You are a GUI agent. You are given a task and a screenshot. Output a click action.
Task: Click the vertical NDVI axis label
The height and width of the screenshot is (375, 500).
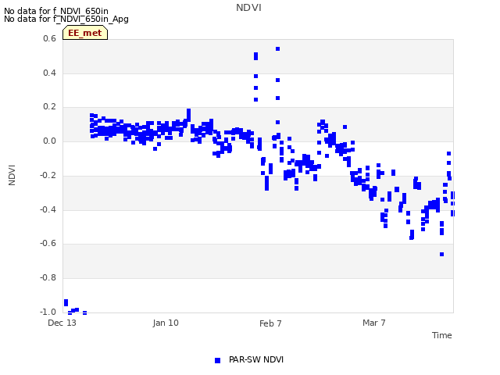coord(12,175)
